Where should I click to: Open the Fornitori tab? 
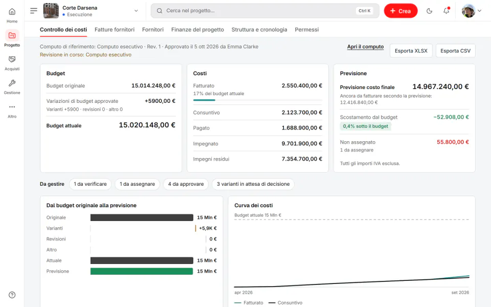(x=153, y=30)
